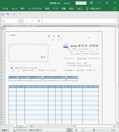Undo the last action
This screenshot has width=119, height=132.
pyautogui.click(x=8, y=14)
